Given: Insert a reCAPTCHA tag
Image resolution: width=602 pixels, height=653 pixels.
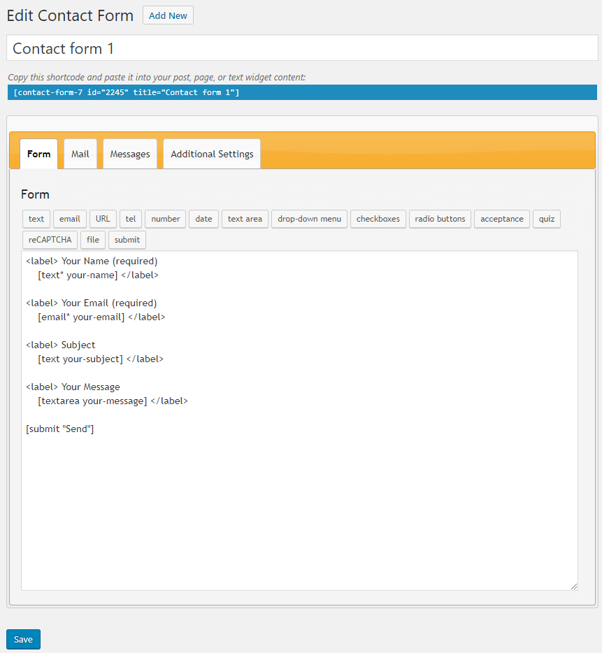Looking at the screenshot, I should pos(50,240).
